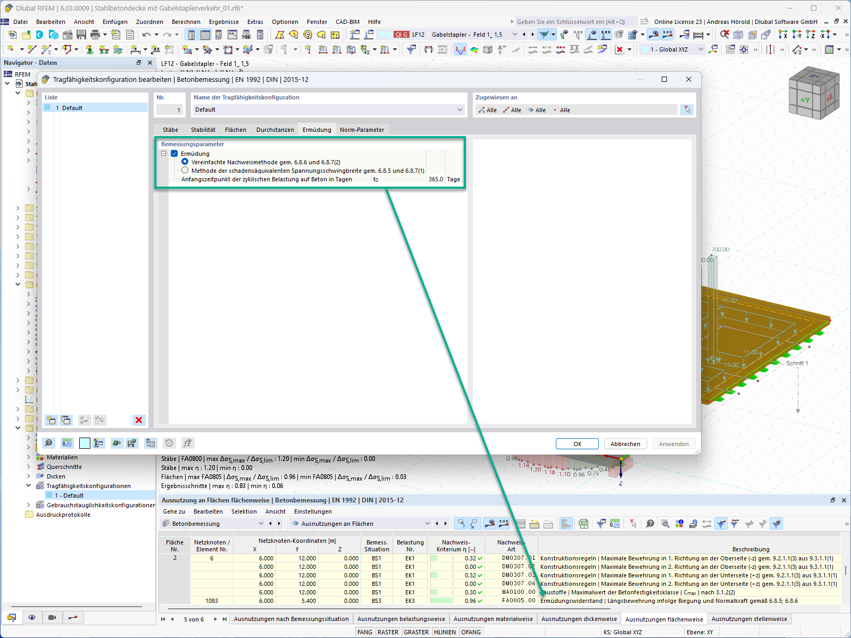This screenshot has width=851, height=638.
Task: Toggle FANG snap in status bar
Action: [x=365, y=632]
